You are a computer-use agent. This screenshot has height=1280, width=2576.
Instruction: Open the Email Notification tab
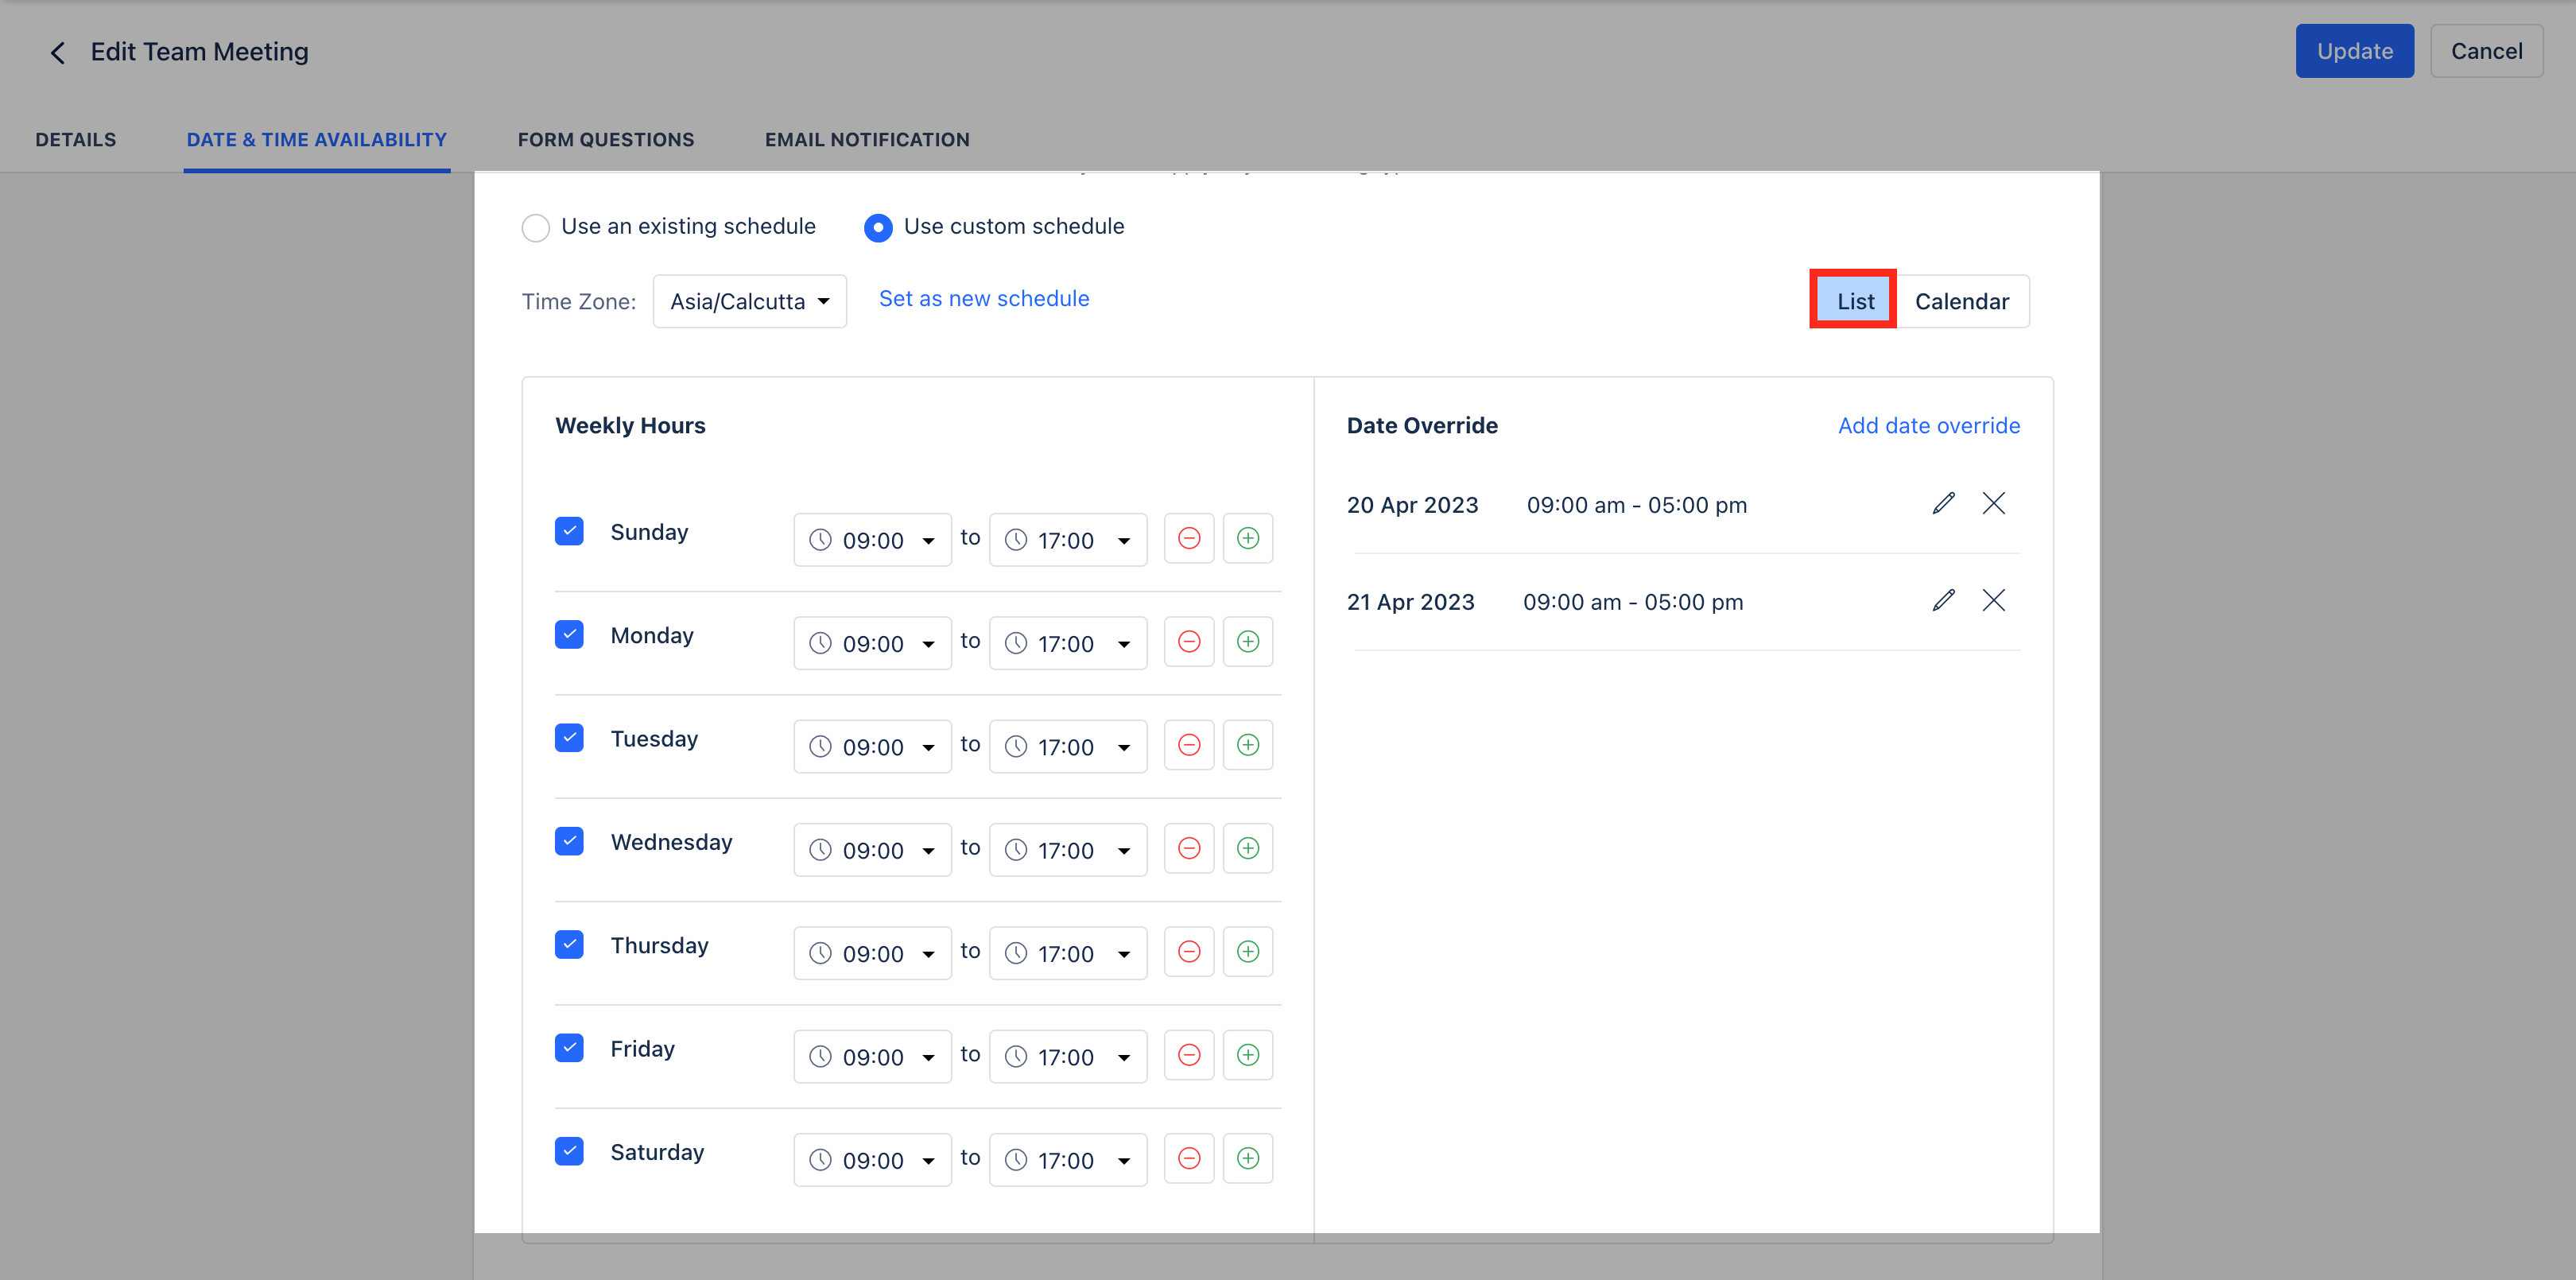866,140
